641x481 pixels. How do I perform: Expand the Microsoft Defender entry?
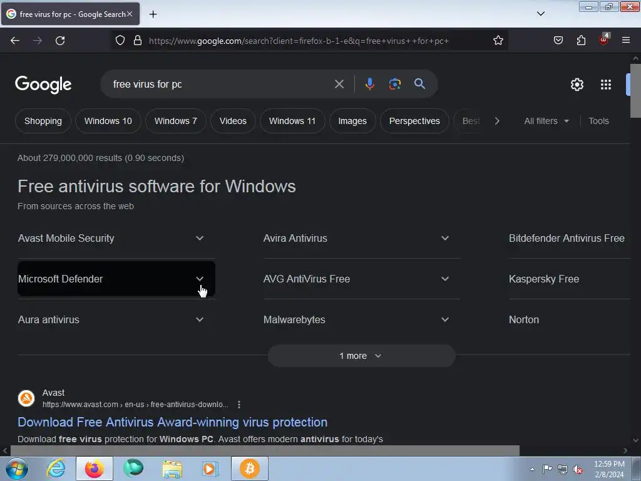(x=116, y=279)
